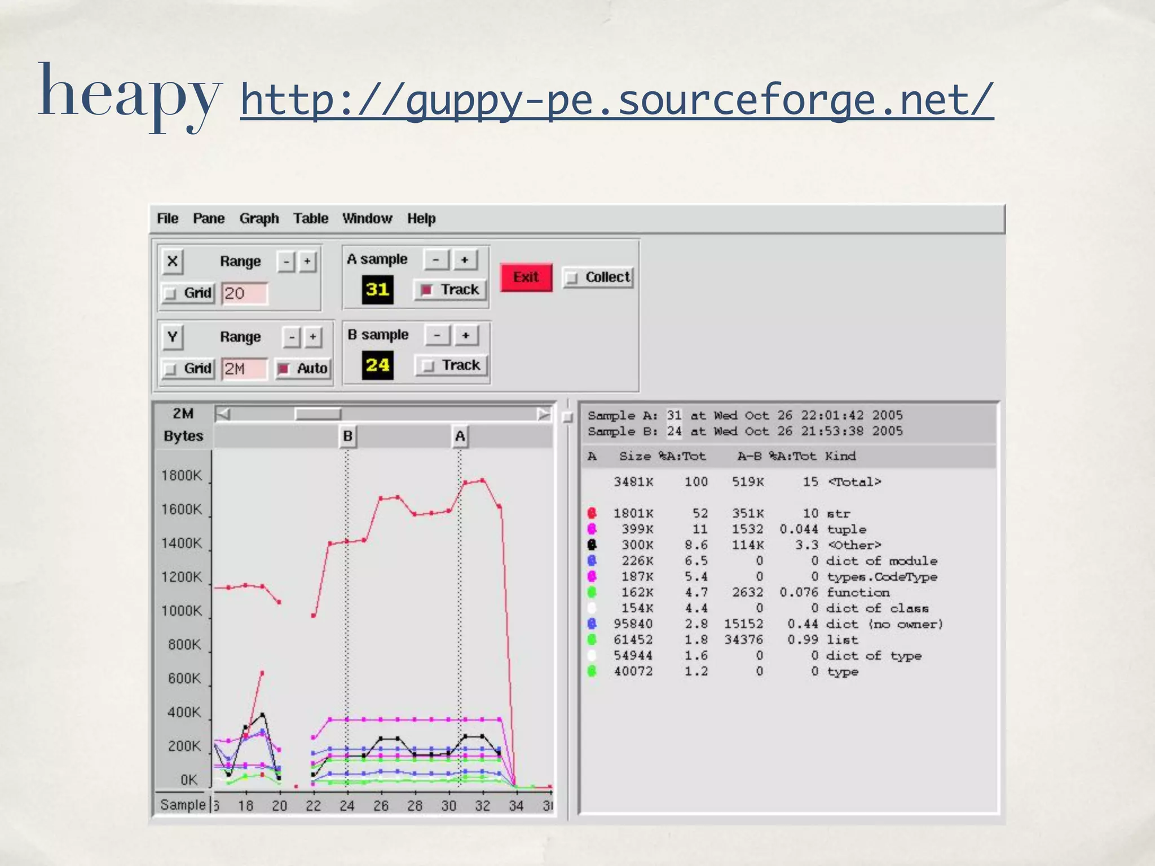Toggle the Y axis Grid checkbox
This screenshot has width=1155, height=866.
(x=188, y=368)
